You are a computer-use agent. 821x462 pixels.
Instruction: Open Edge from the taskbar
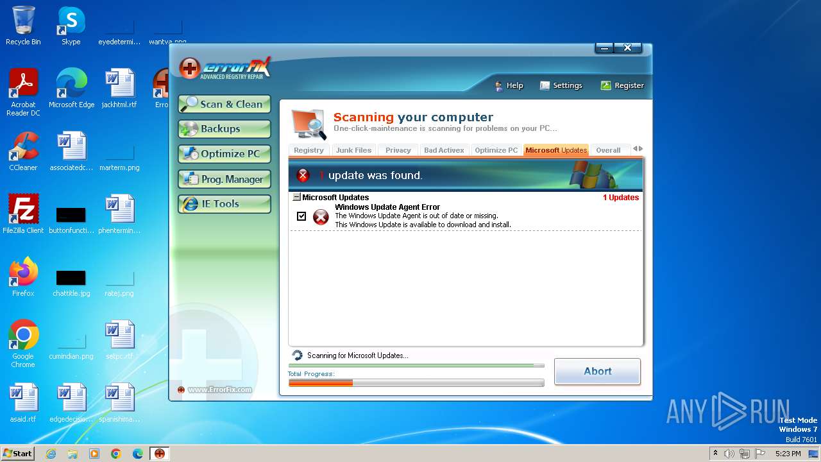click(138, 454)
